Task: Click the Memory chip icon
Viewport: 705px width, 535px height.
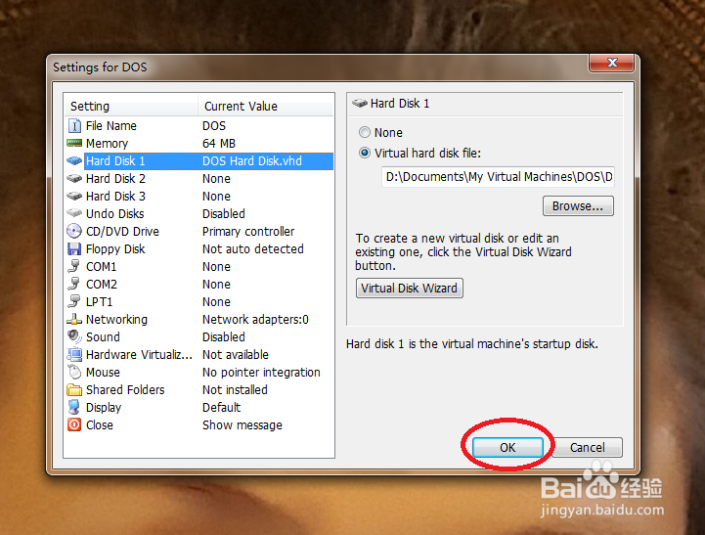Action: 74,144
